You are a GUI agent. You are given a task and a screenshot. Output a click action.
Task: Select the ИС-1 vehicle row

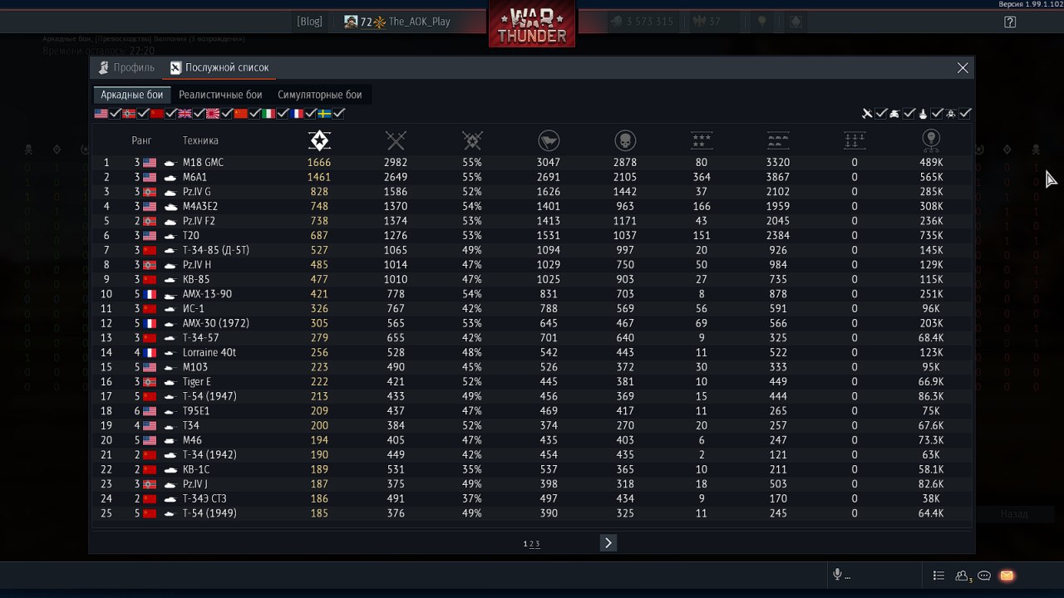532,309
